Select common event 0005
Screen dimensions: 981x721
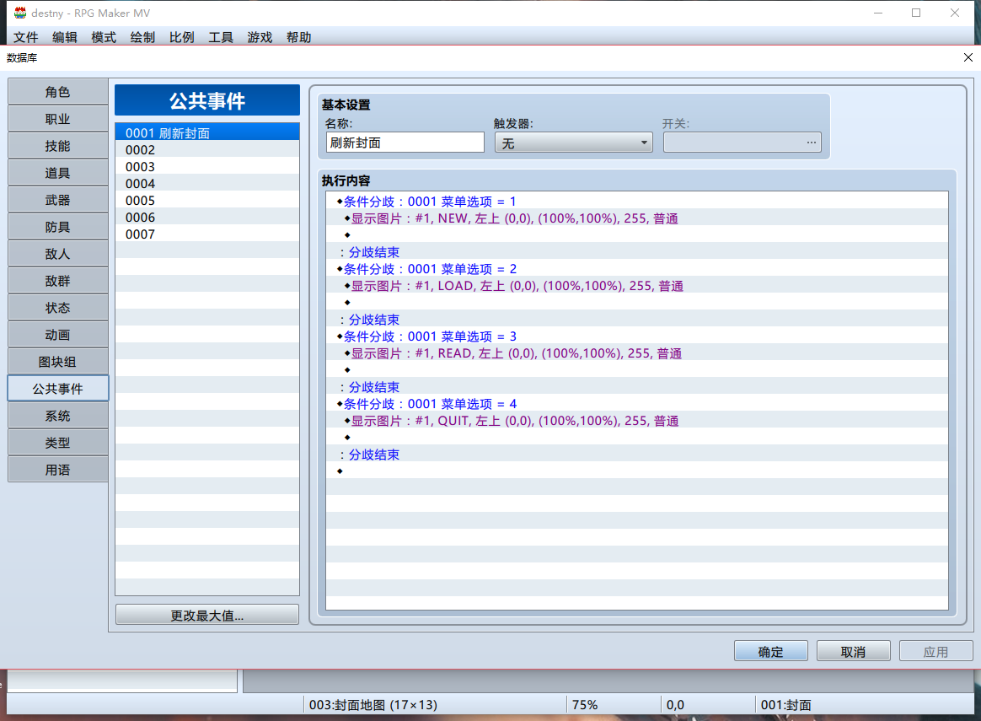pos(207,201)
